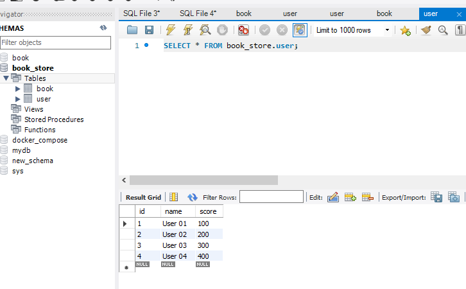The image size is (466, 289).
Task: Select Functions tree item
Action: [x=40, y=130]
